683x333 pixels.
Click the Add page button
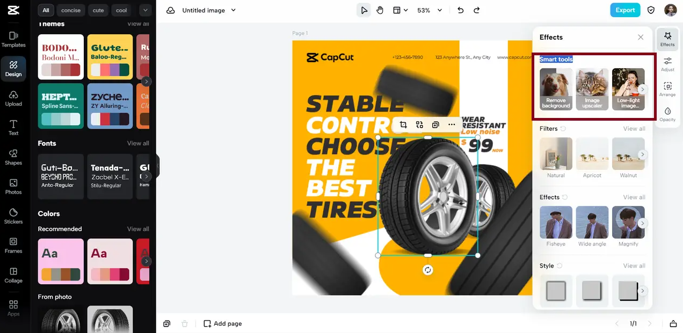tap(222, 323)
